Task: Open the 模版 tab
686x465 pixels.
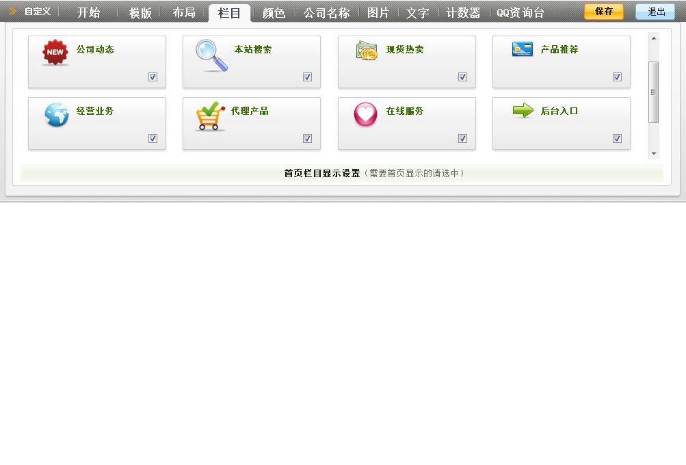Action: (140, 12)
